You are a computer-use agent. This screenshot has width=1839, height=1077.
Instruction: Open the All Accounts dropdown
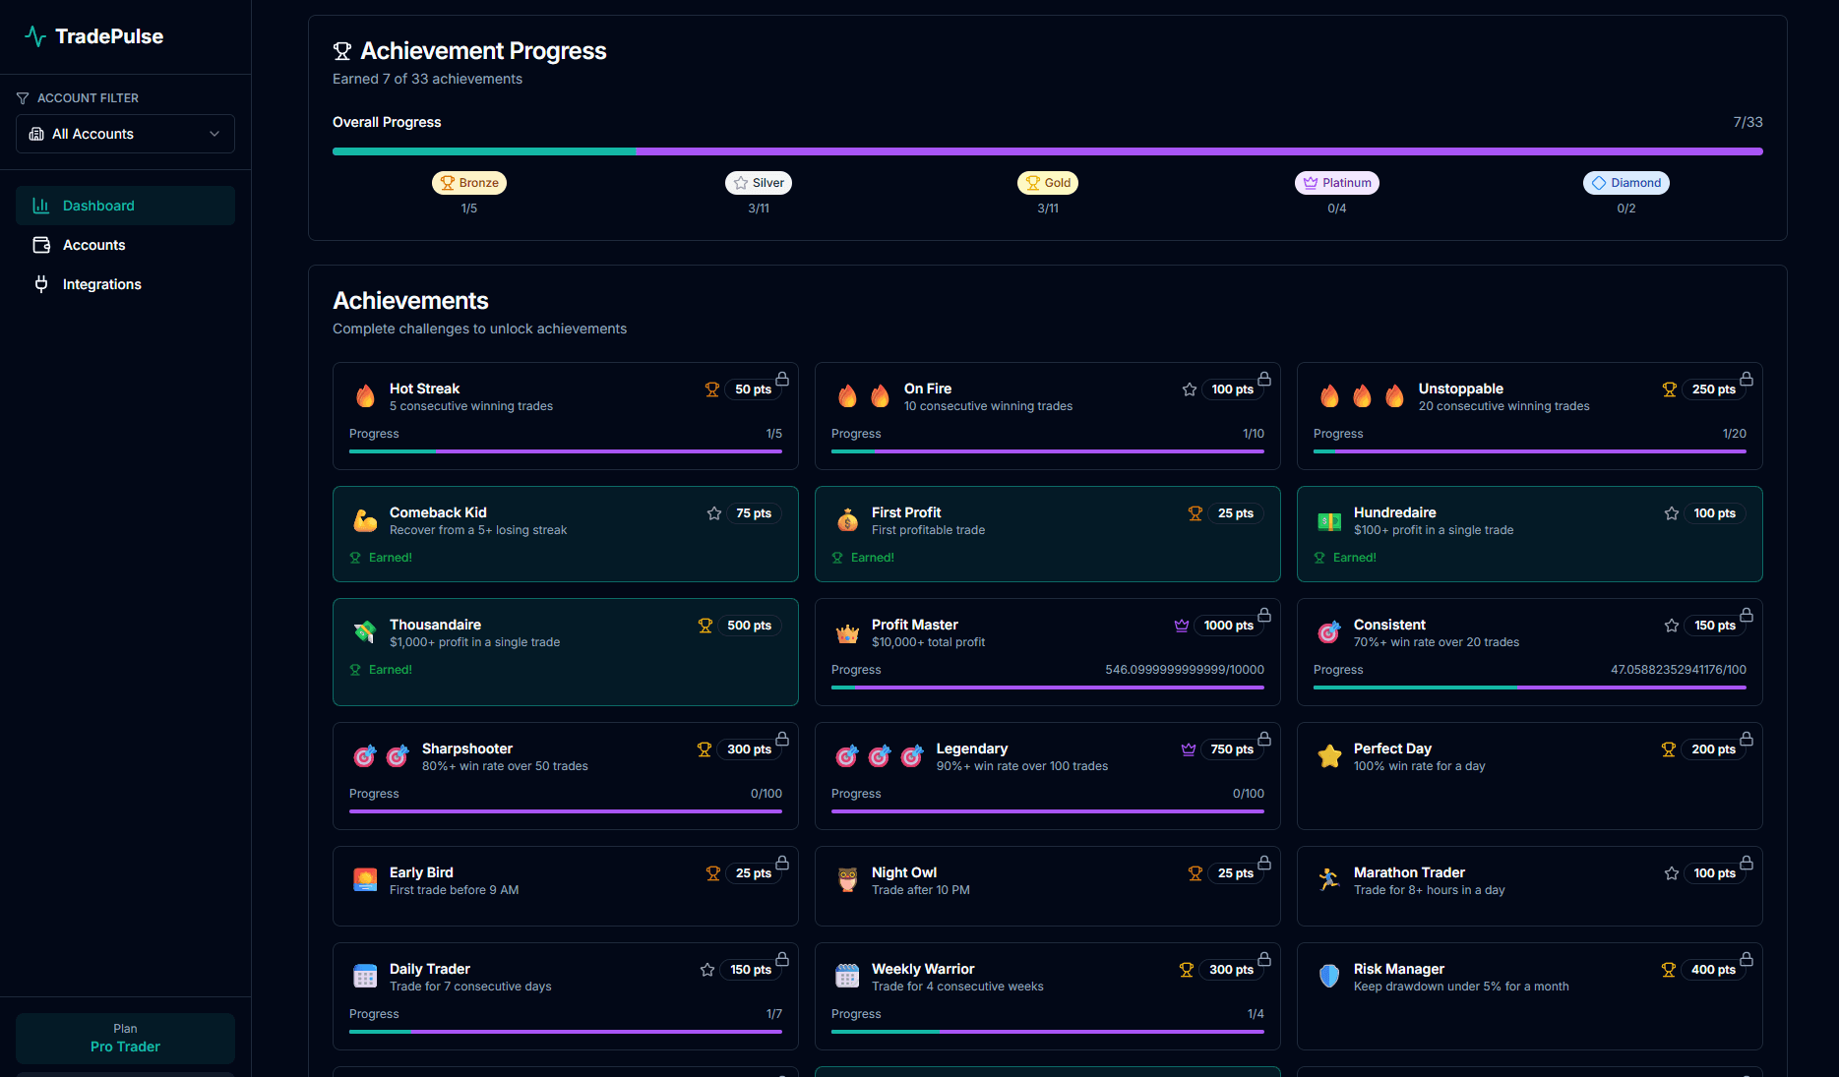pyautogui.click(x=125, y=134)
